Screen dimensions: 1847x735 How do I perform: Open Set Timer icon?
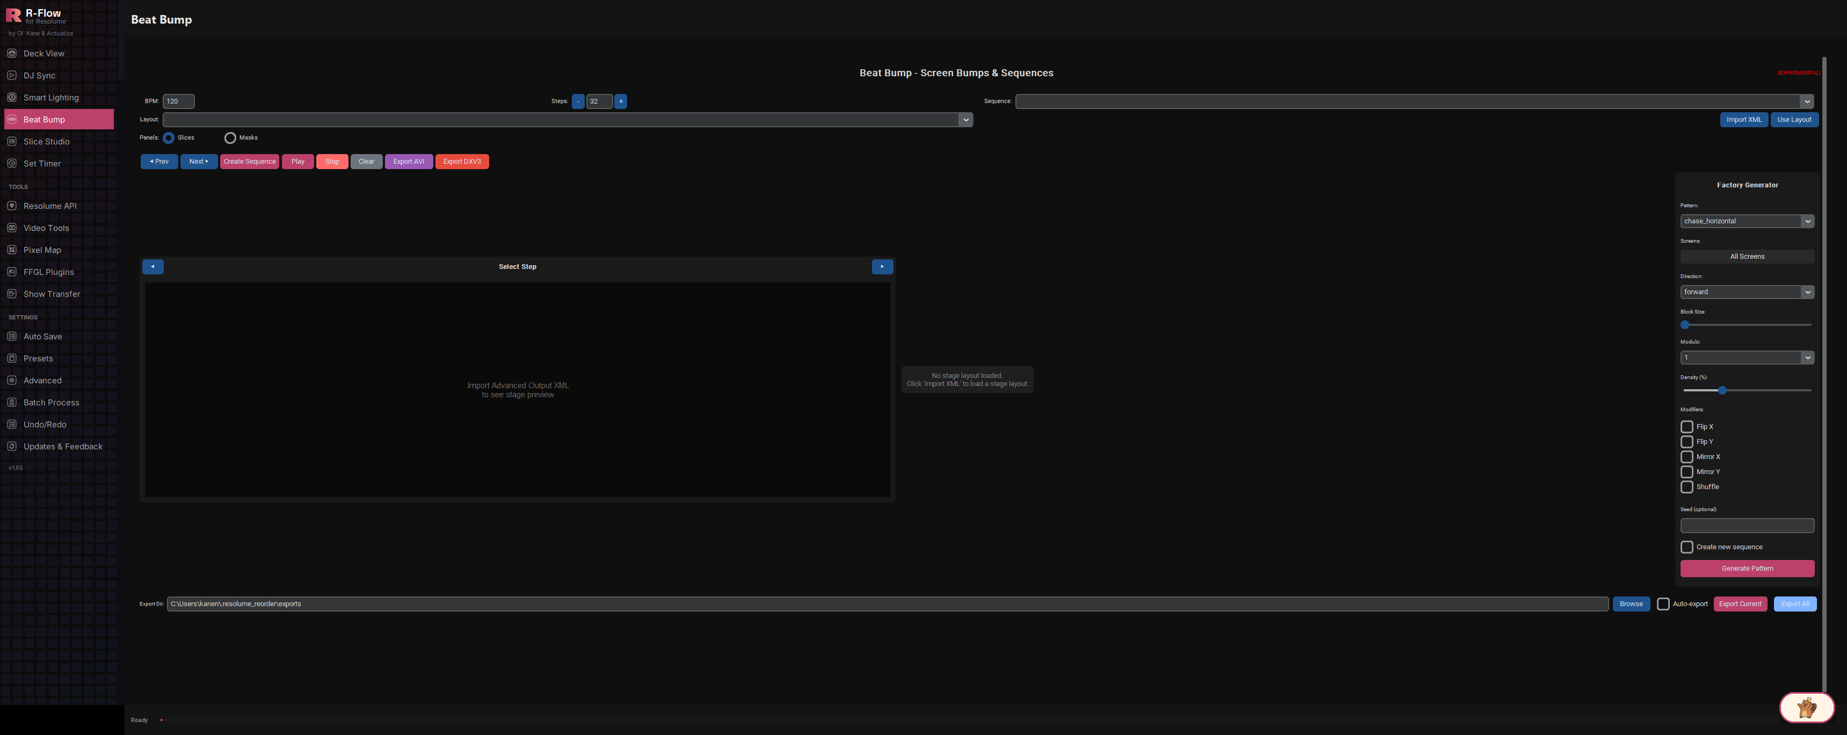[x=11, y=164]
